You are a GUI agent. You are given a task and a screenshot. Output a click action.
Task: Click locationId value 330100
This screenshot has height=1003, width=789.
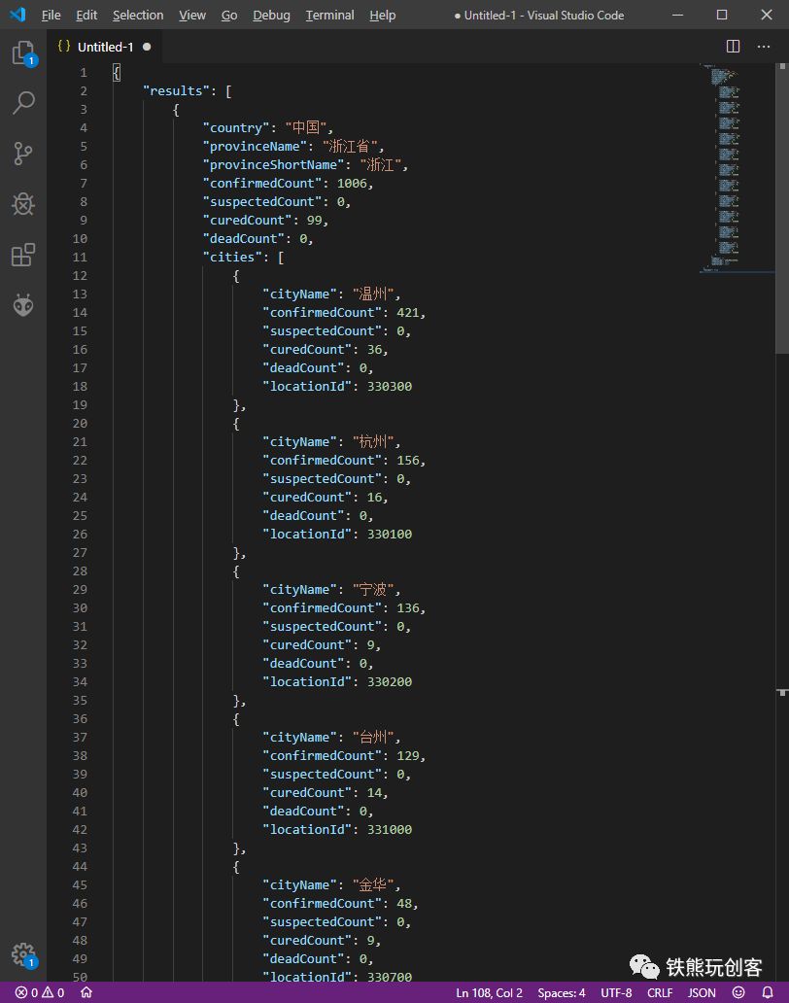(390, 535)
